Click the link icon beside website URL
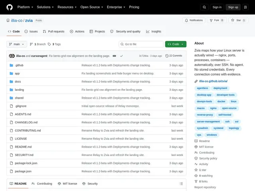255x191 pixels. [x=196, y=81]
